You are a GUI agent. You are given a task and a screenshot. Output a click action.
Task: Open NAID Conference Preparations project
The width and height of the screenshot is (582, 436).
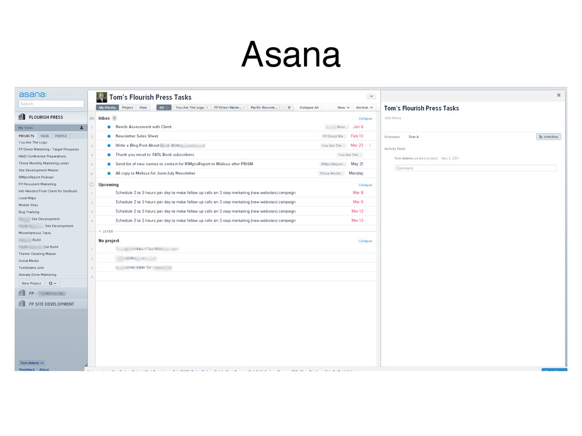[42, 157]
